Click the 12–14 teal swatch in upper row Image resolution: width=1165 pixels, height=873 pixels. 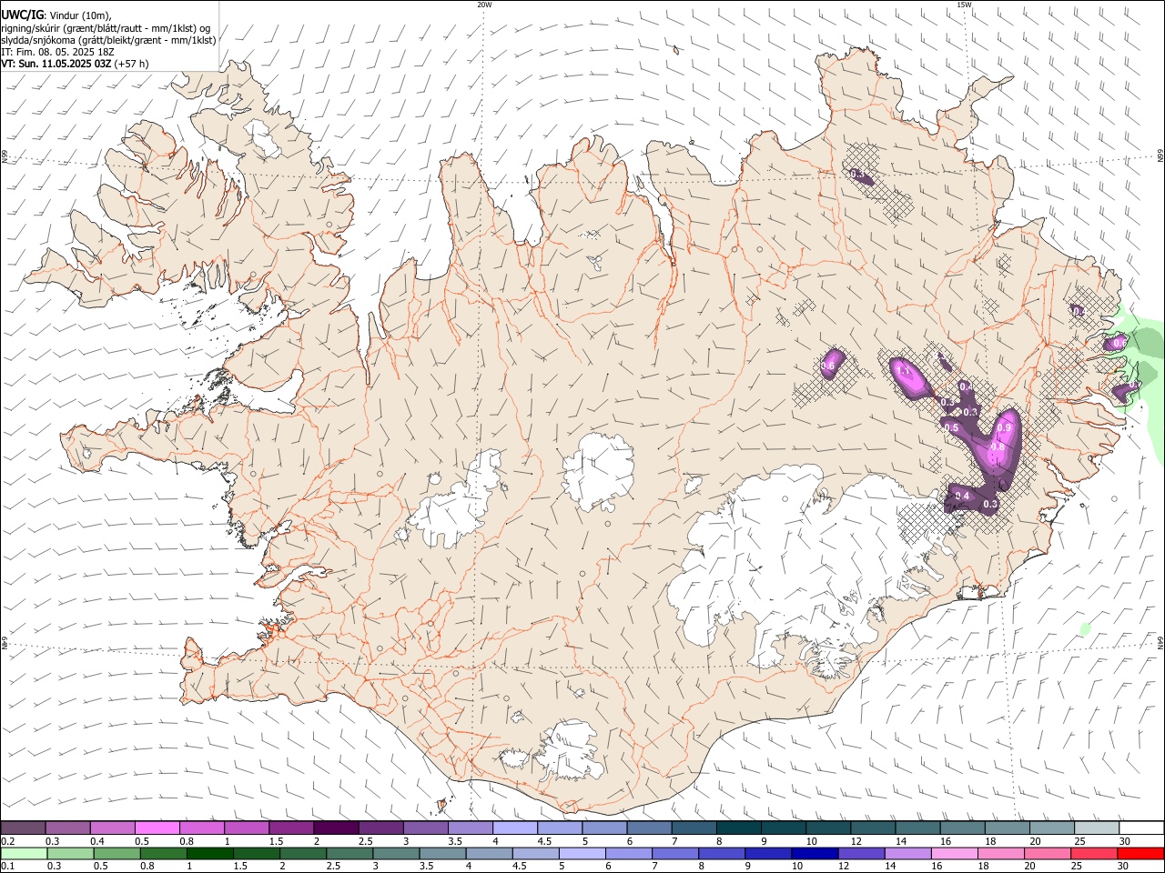click(x=873, y=828)
